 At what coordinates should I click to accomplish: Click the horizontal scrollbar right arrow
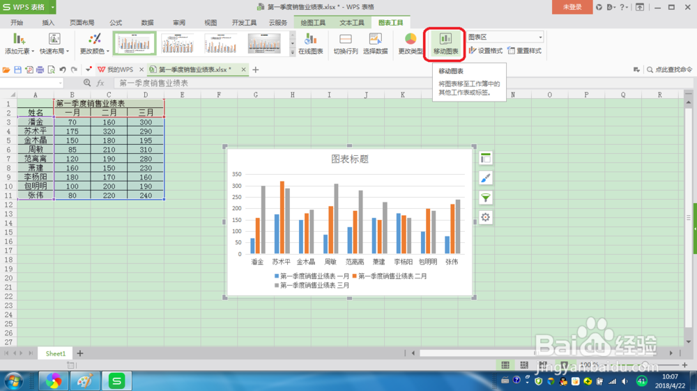point(671,353)
